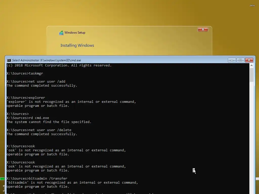Click the scrollbar up arrow in cmd window
The image size is (259, 194).
point(251,66)
